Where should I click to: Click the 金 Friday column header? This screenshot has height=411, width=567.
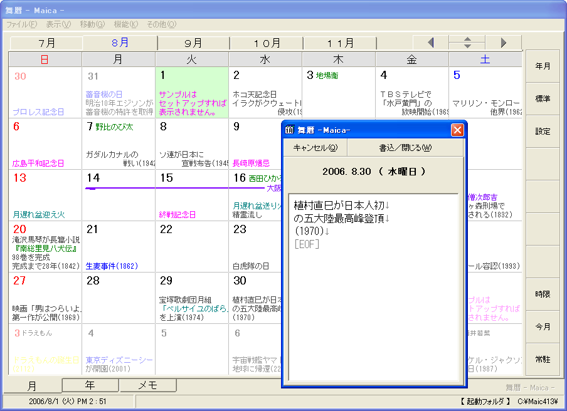(x=412, y=60)
